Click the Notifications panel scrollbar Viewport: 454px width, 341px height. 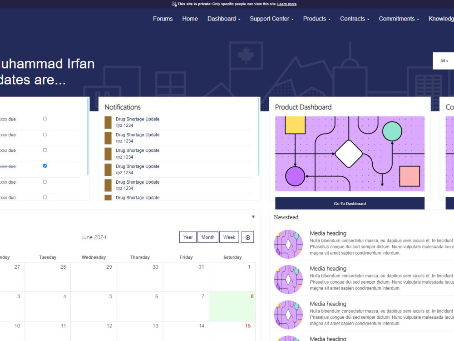pos(258,136)
